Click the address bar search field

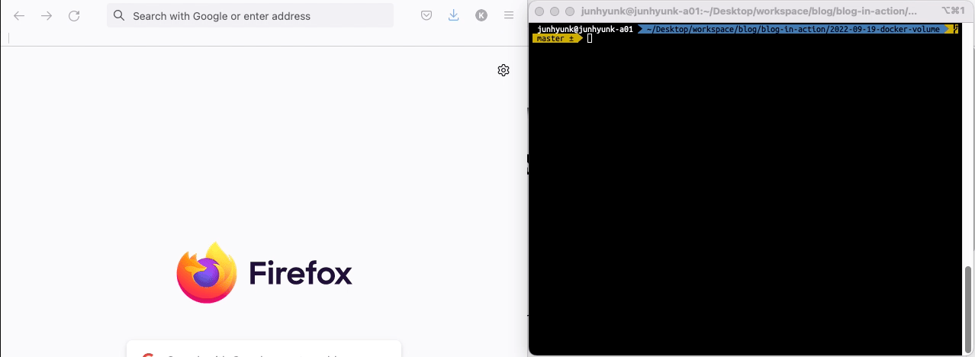coord(250,15)
